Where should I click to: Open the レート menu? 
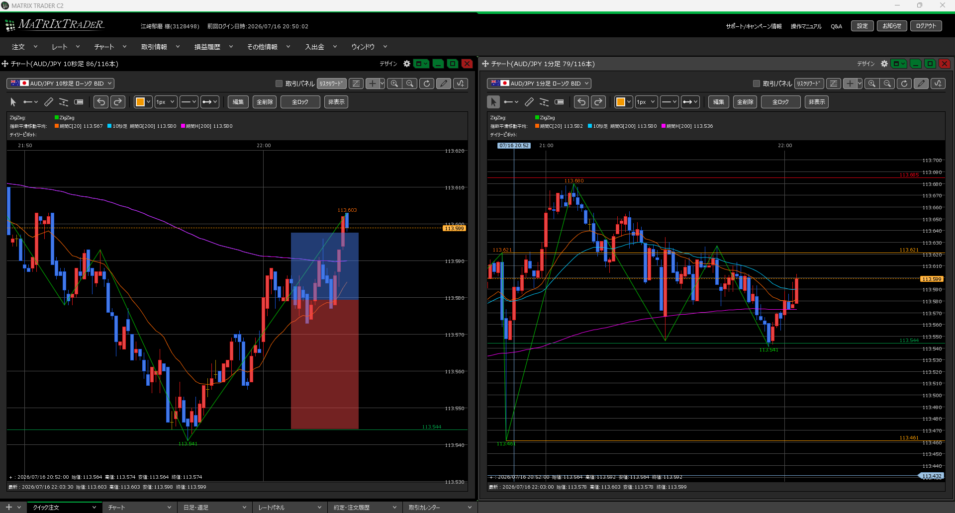pyautogui.click(x=66, y=47)
